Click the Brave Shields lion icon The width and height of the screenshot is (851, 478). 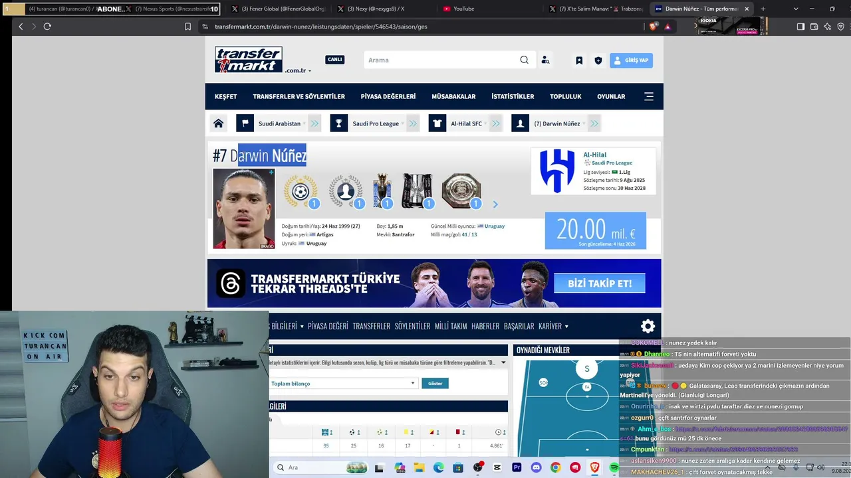click(x=654, y=27)
